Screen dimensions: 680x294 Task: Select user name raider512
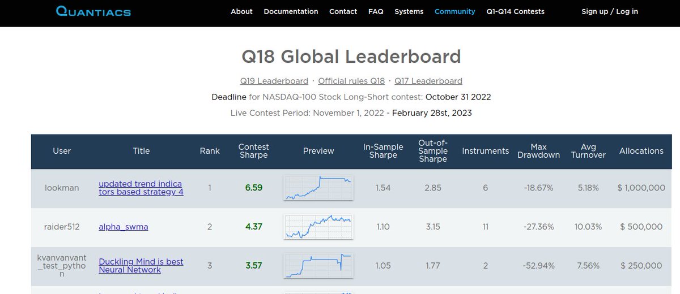tap(62, 227)
